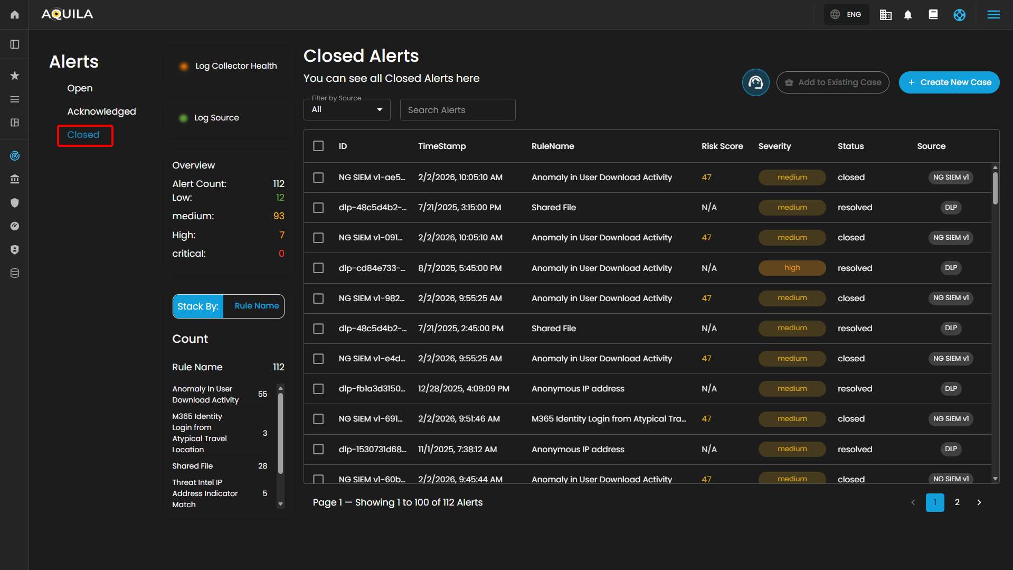
Task: Change the Stack By Rule Name selector
Action: (257, 306)
